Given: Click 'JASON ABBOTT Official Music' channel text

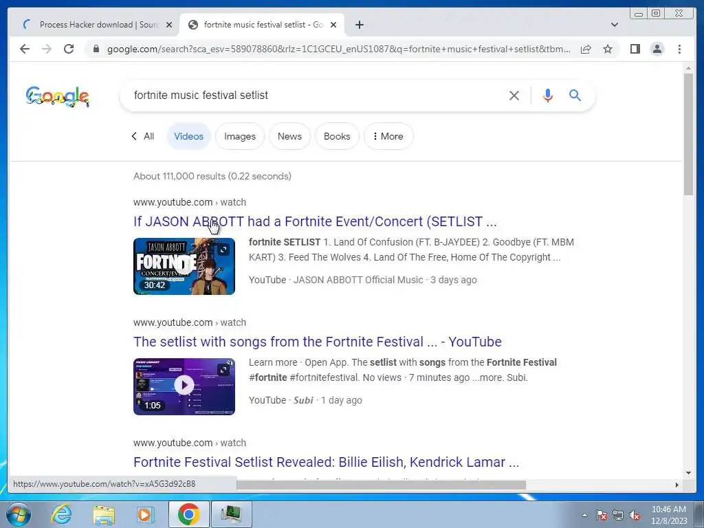Looking at the screenshot, I should tap(358, 280).
